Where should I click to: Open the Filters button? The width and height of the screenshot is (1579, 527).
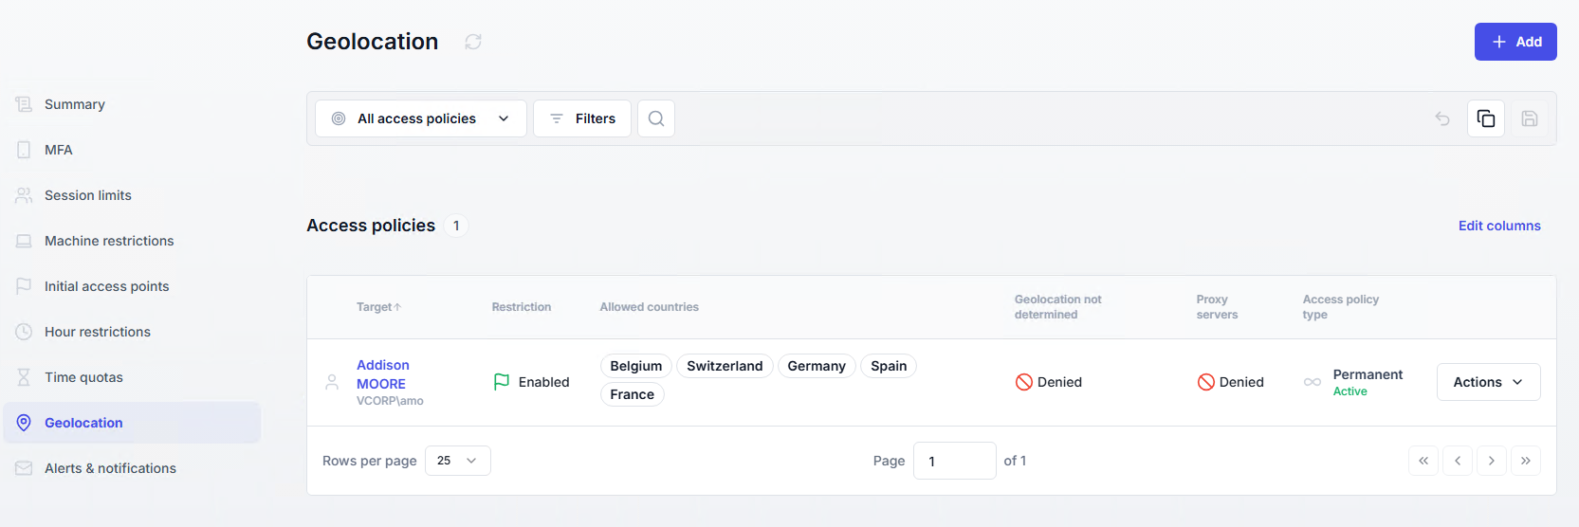coord(582,118)
